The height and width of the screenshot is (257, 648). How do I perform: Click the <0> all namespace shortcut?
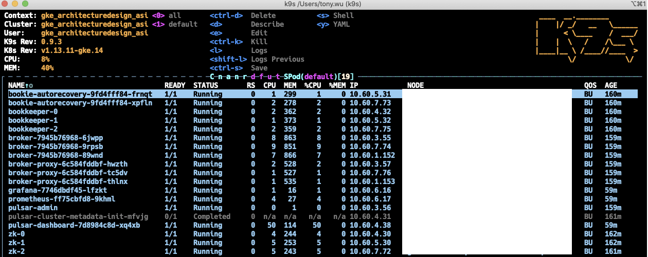pos(167,15)
